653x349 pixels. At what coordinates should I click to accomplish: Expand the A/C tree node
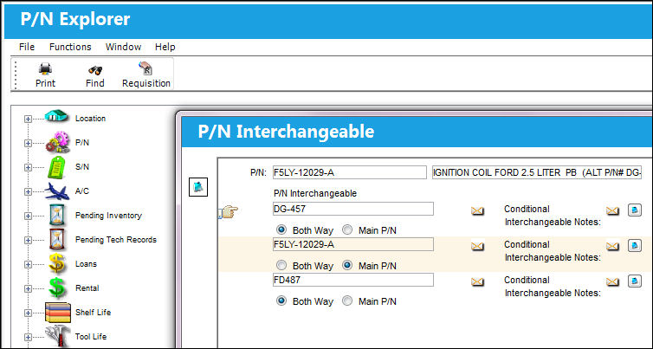(28, 191)
